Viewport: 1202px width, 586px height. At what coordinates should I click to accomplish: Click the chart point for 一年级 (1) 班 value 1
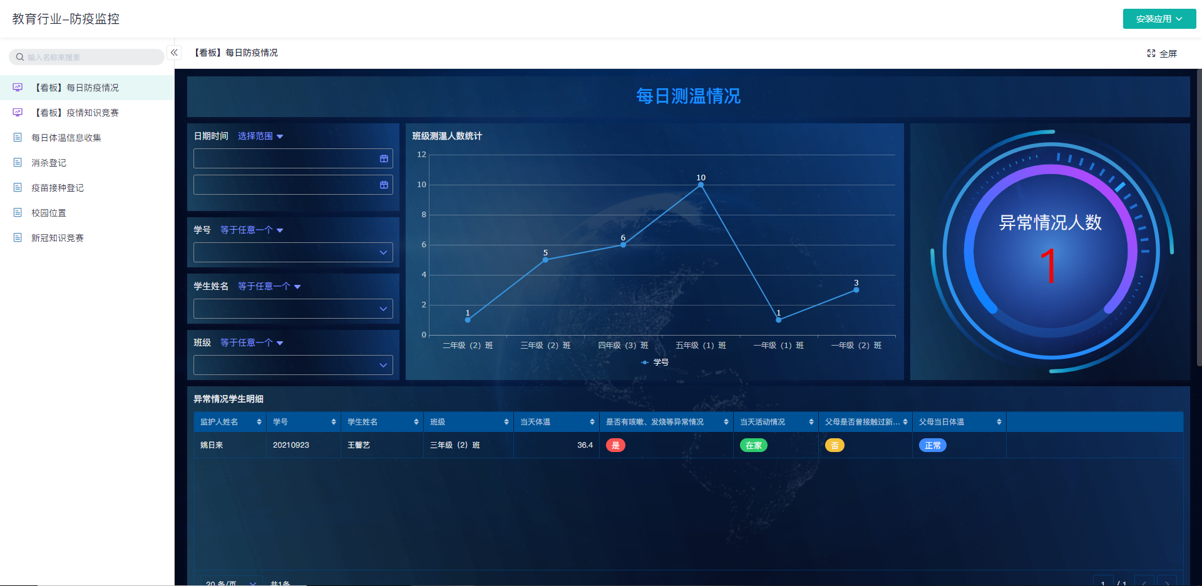[x=778, y=320]
